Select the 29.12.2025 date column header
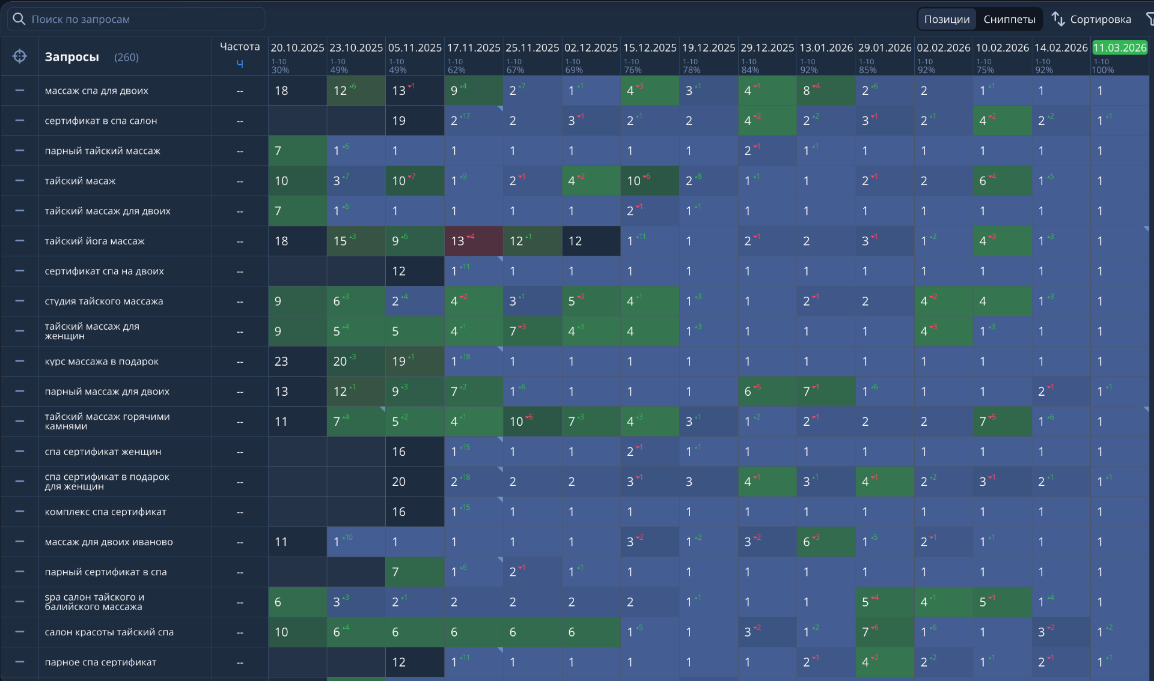This screenshot has width=1154, height=681. click(x=767, y=47)
